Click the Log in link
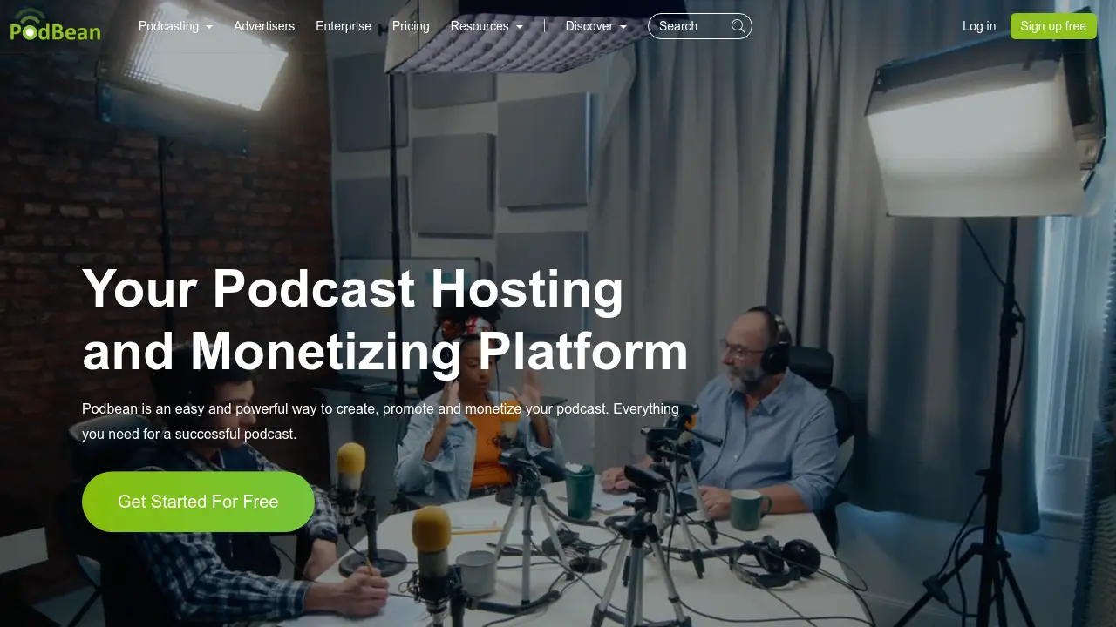 [978, 26]
